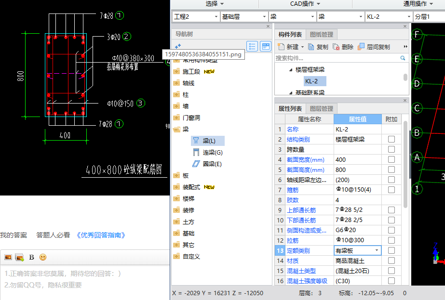Screen dimensions: 445x300
Task: Open the CAD操作 ribbon group menu
Action: 305,4
